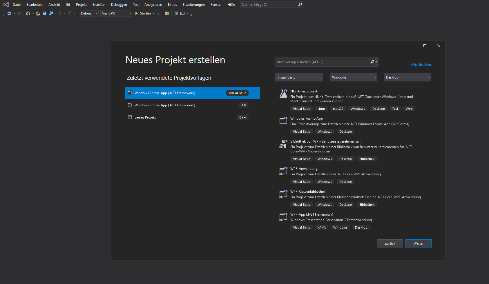Image resolution: width=489 pixels, height=284 pixels.
Task: Click the WPF-Anwendung template icon
Action: (x=283, y=171)
